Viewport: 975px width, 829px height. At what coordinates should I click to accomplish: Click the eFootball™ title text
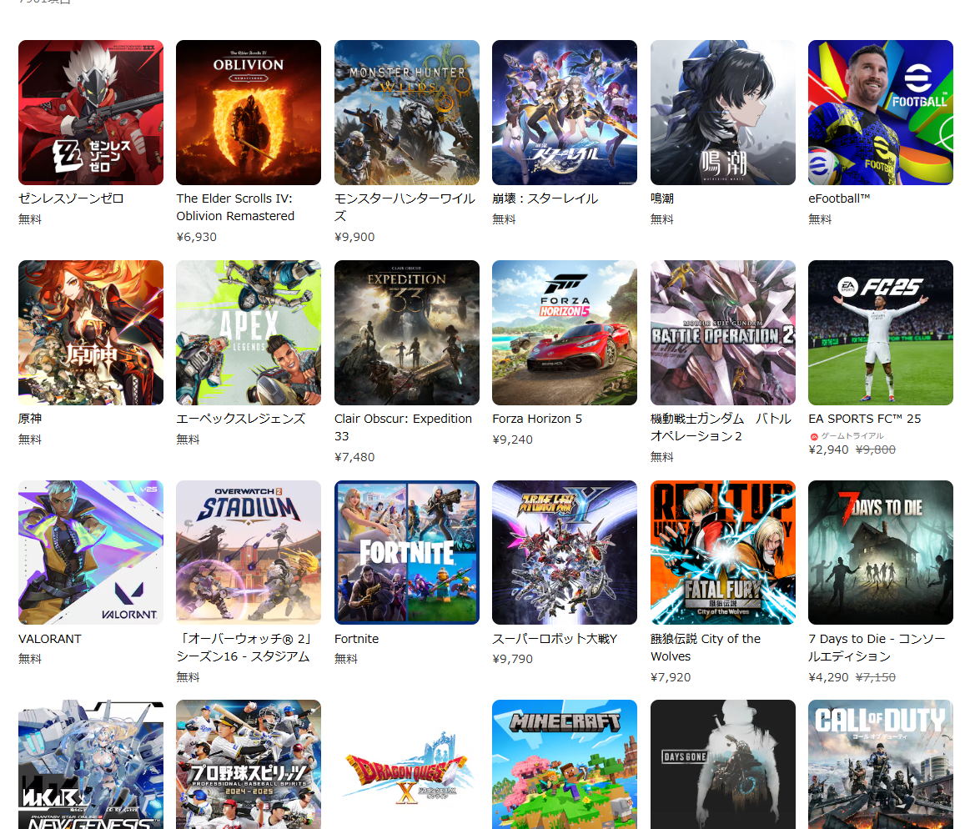coord(839,198)
